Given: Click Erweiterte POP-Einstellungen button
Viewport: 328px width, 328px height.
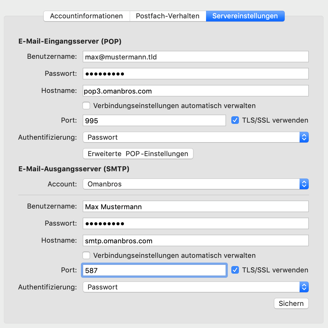Looking at the screenshot, I should coord(138,154).
